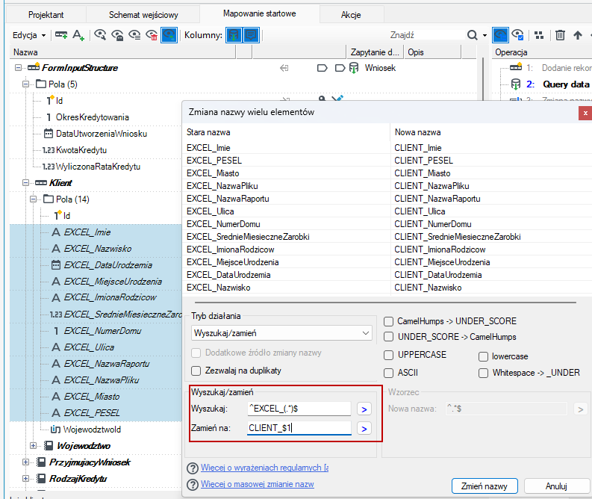This screenshot has width=592, height=499.
Task: Enable the ASCII checkbox
Action: (x=388, y=374)
